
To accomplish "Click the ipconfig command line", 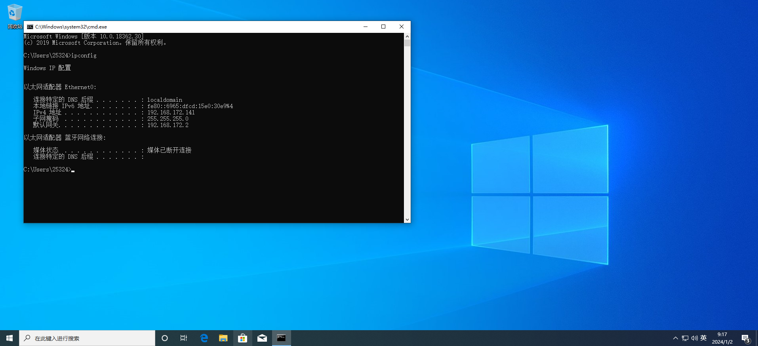I will [60, 55].
